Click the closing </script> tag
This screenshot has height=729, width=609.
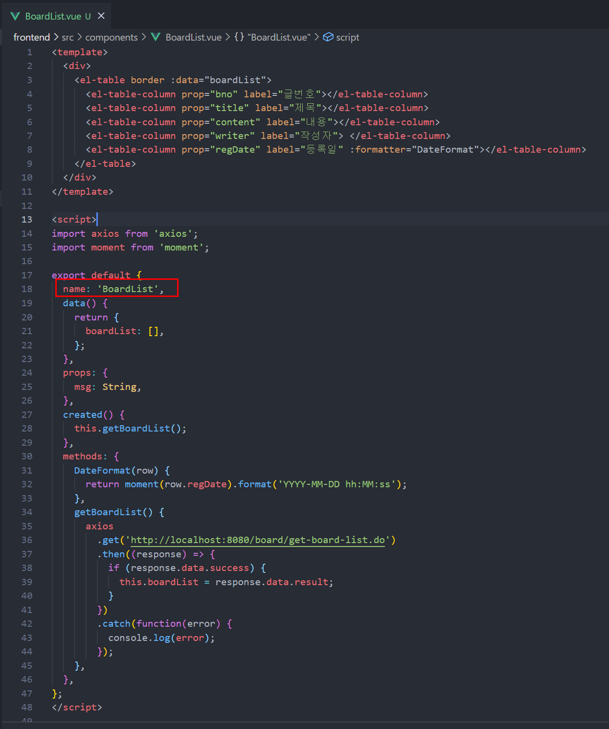click(x=77, y=707)
